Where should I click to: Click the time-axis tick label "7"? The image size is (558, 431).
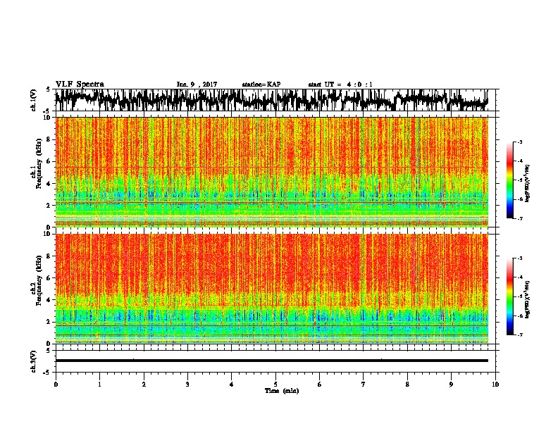364,385
